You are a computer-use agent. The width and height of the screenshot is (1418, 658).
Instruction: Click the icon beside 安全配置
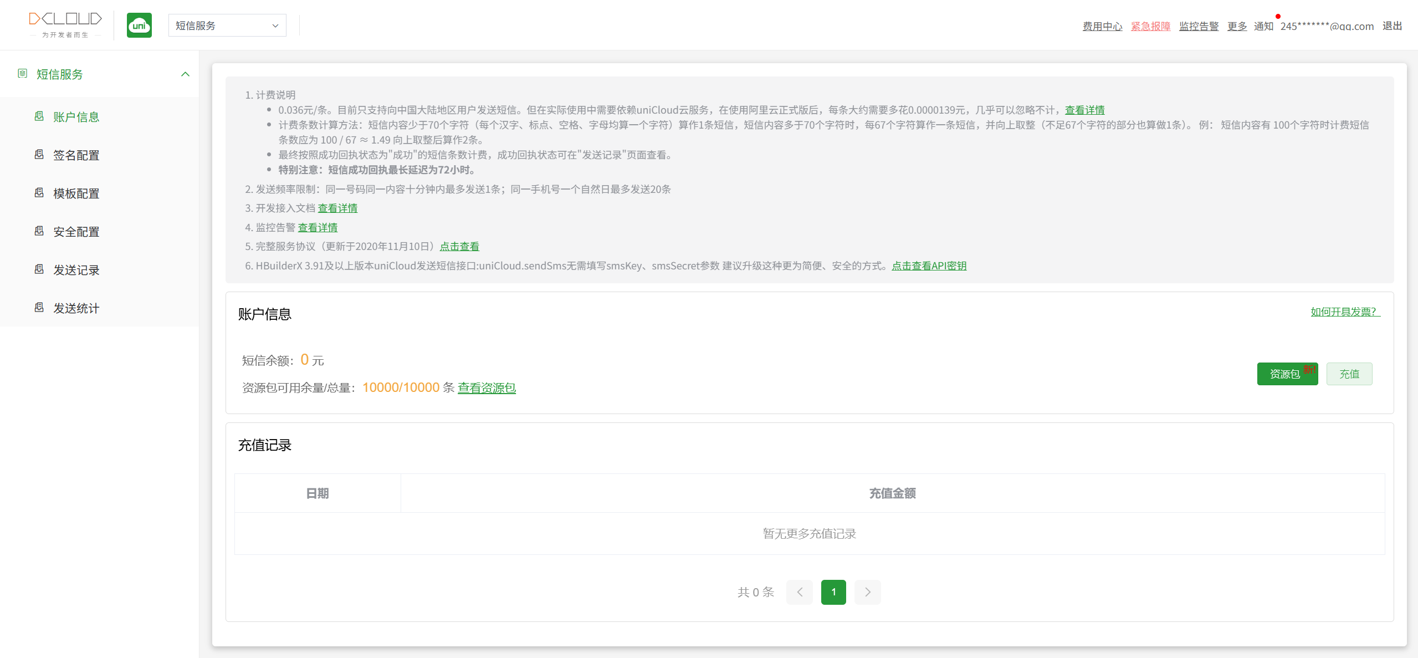[x=39, y=231]
